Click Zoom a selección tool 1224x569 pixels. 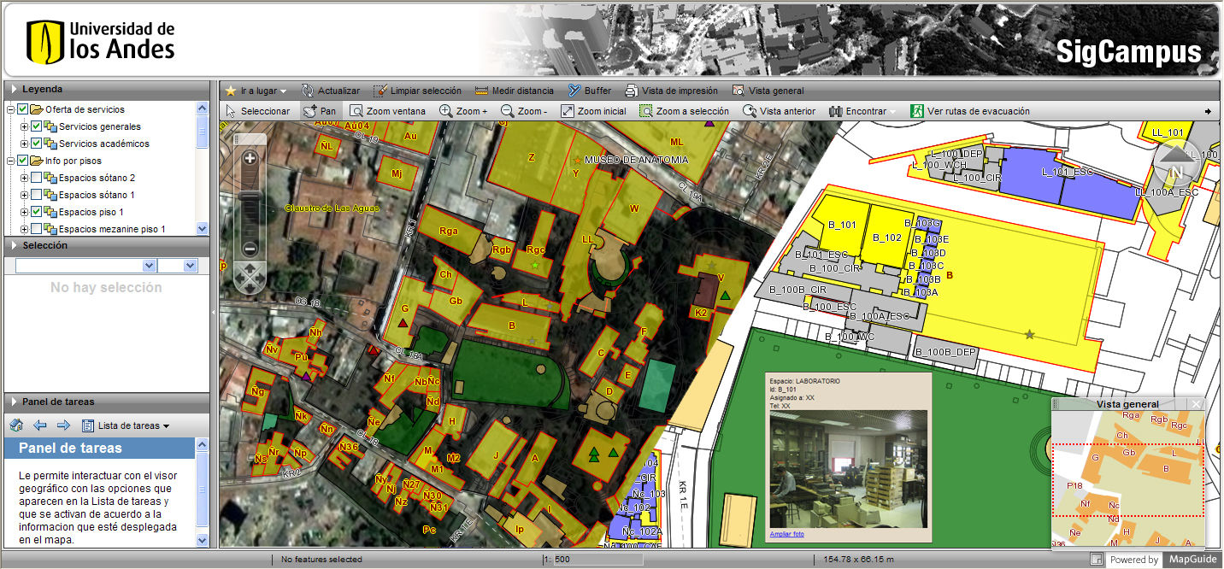[x=684, y=111]
